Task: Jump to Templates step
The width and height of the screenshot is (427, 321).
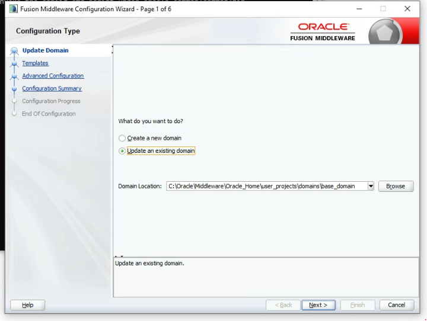Action: [x=35, y=63]
